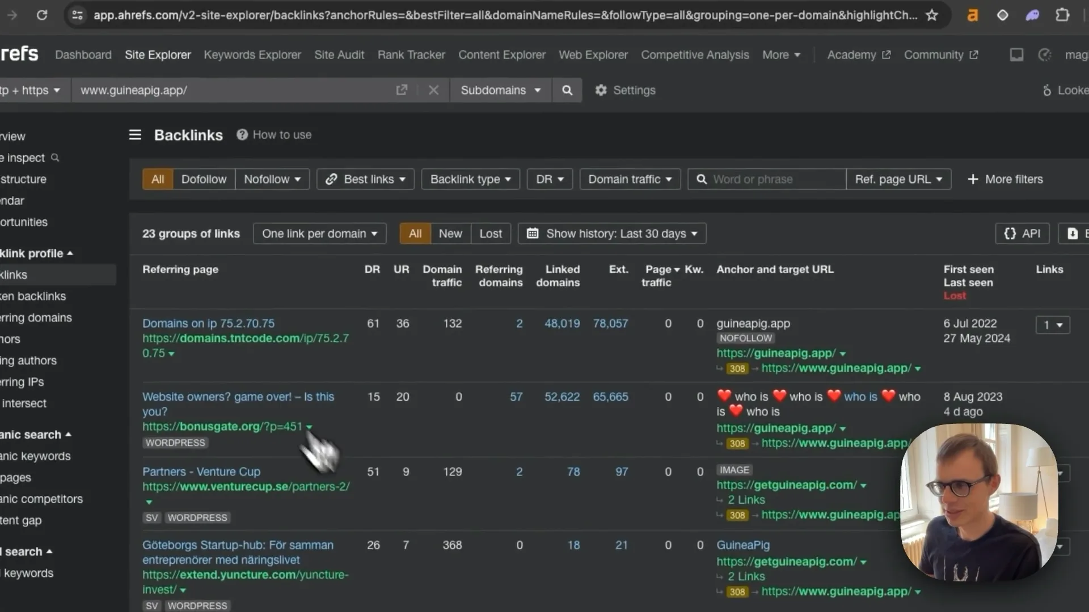Open Domains on ip 75.2.70.75 link

(x=208, y=323)
